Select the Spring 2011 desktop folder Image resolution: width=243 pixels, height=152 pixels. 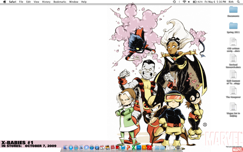(x=233, y=28)
